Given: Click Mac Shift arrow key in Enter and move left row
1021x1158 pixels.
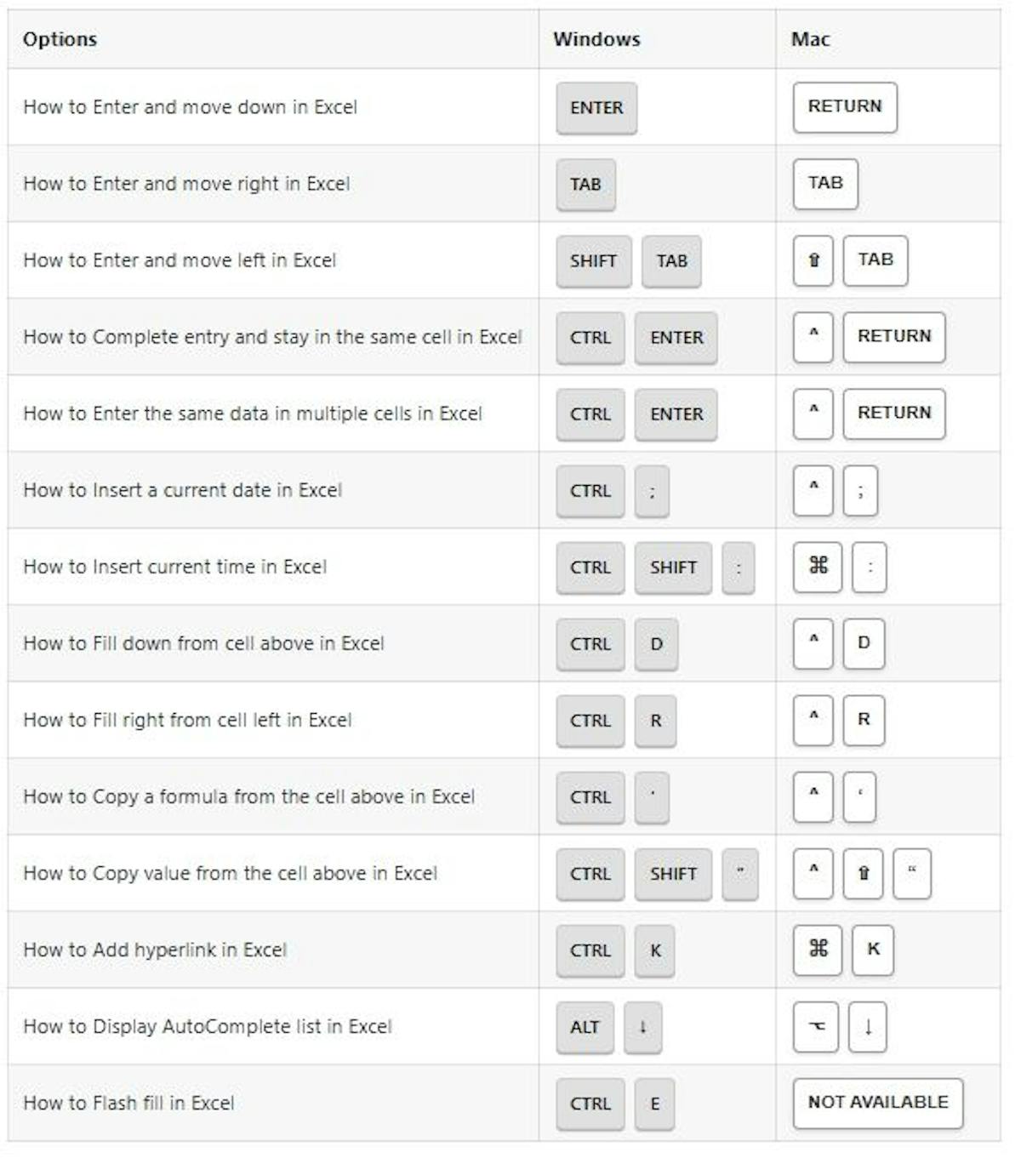Looking at the screenshot, I should point(813,260).
